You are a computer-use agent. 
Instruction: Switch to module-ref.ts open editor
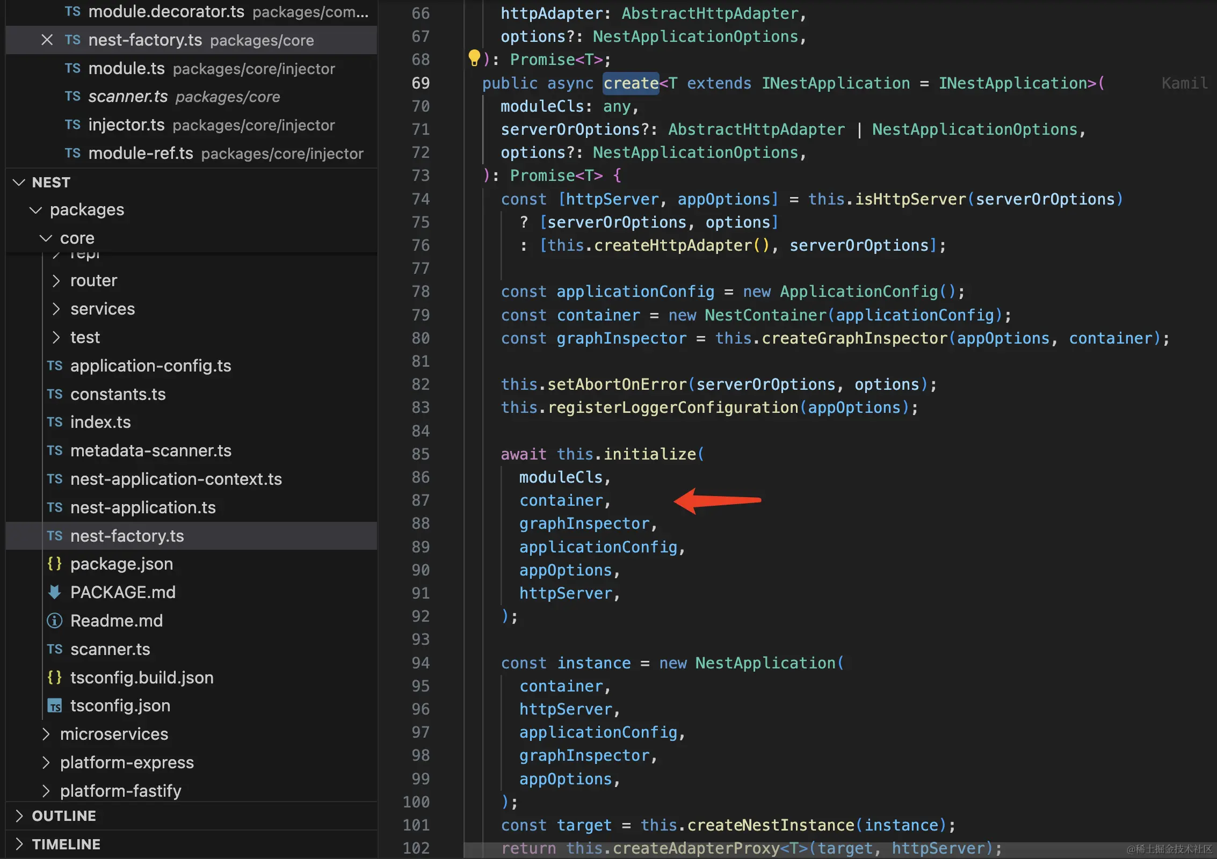click(x=141, y=154)
